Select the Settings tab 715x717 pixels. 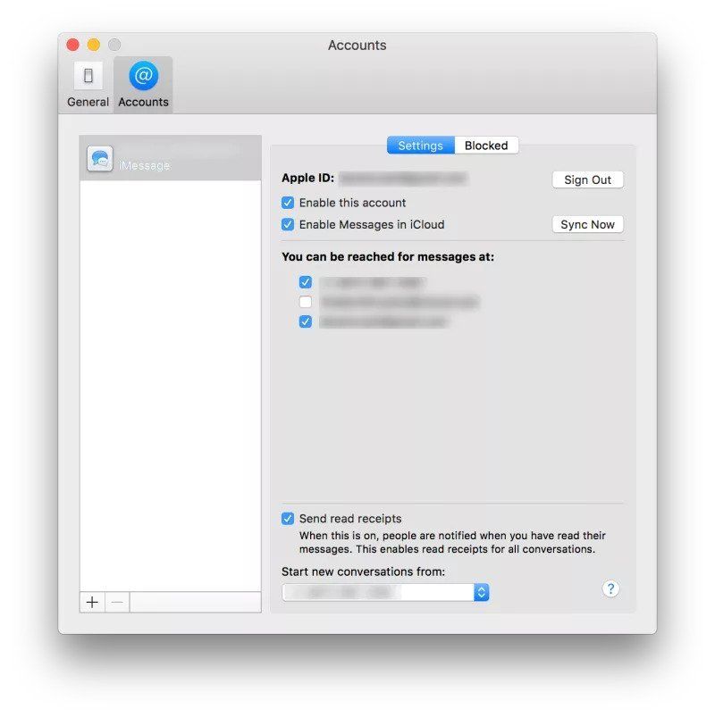coord(420,145)
